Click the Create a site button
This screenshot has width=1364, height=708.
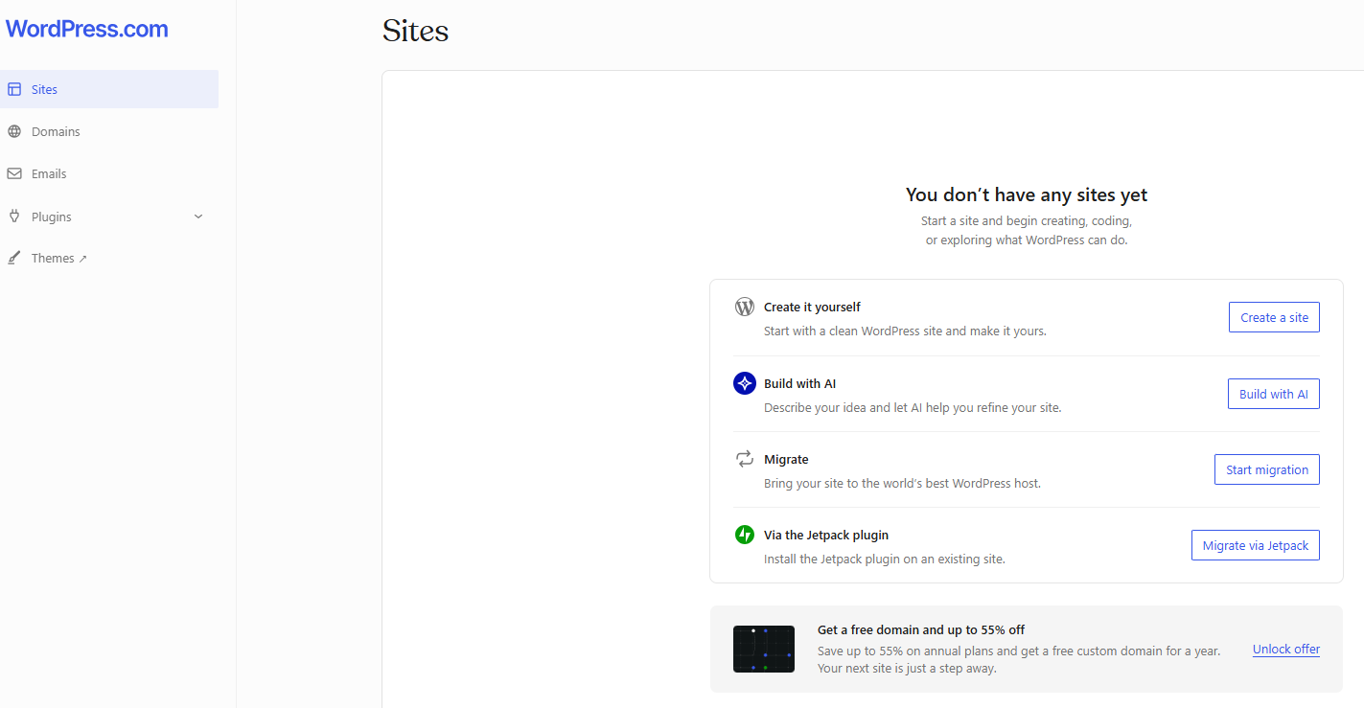coord(1274,317)
